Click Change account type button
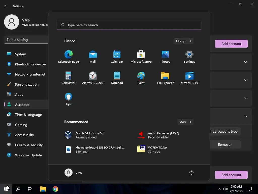The image size is (258, 194). (225, 131)
